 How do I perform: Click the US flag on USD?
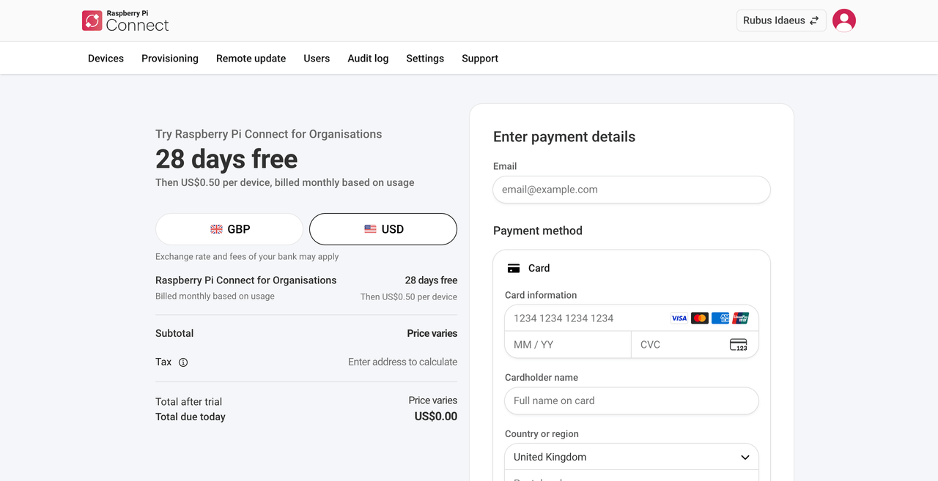pos(370,229)
